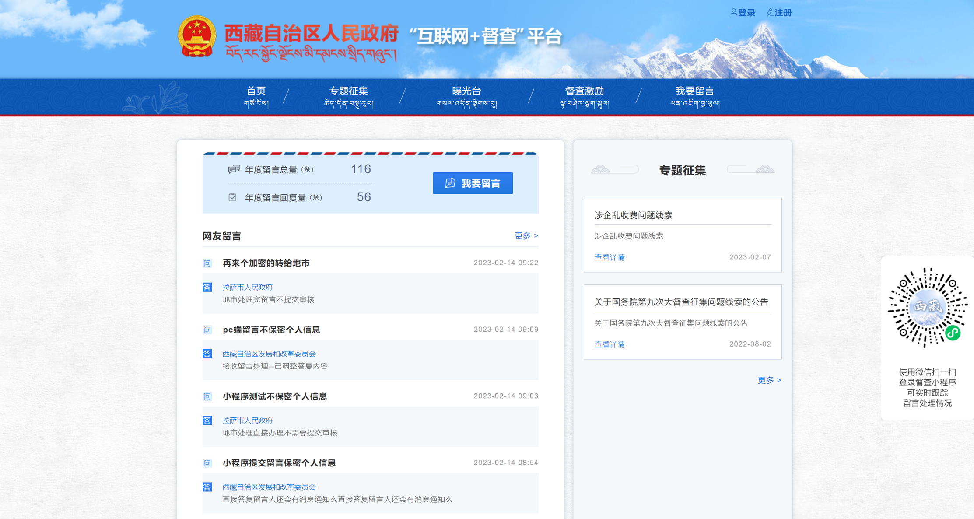Click the annual reply count checkbox icon
974x519 pixels.
[232, 197]
